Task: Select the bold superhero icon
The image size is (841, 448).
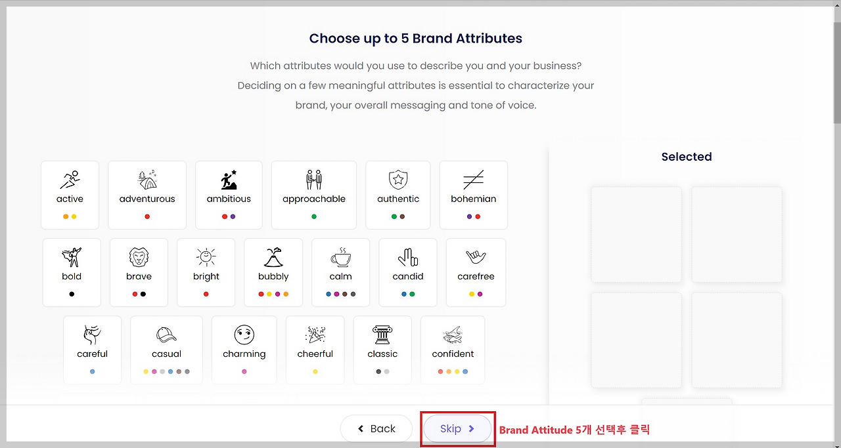Action: 72,256
